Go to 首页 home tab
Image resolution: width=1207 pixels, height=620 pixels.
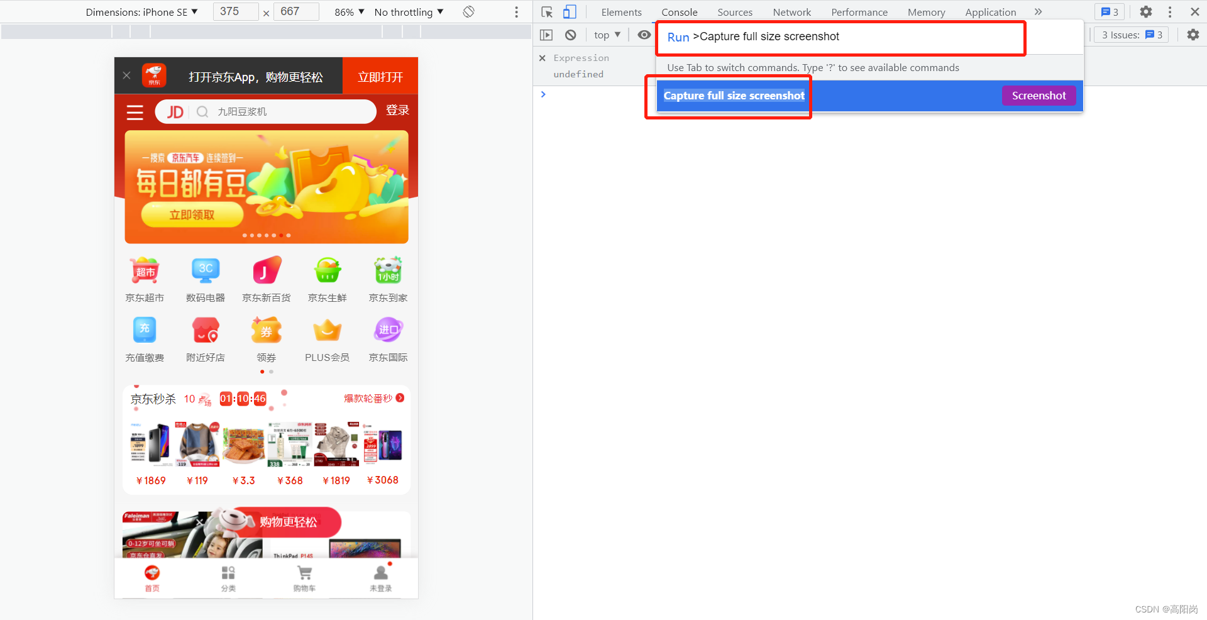pyautogui.click(x=152, y=578)
